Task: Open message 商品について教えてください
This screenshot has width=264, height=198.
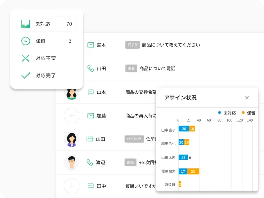Action: tap(171, 45)
